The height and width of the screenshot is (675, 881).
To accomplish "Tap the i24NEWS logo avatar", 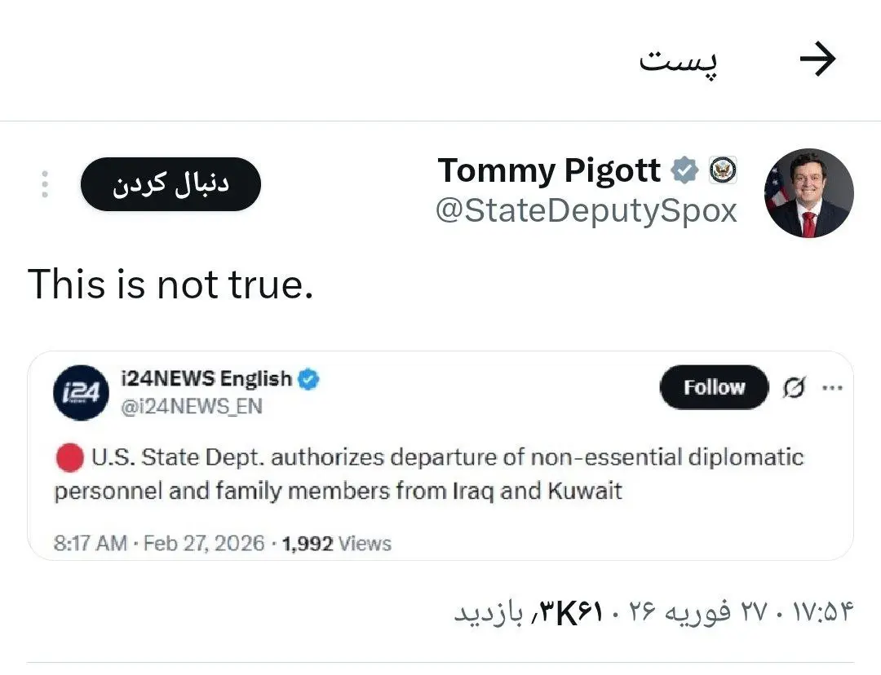I will pos(82,393).
